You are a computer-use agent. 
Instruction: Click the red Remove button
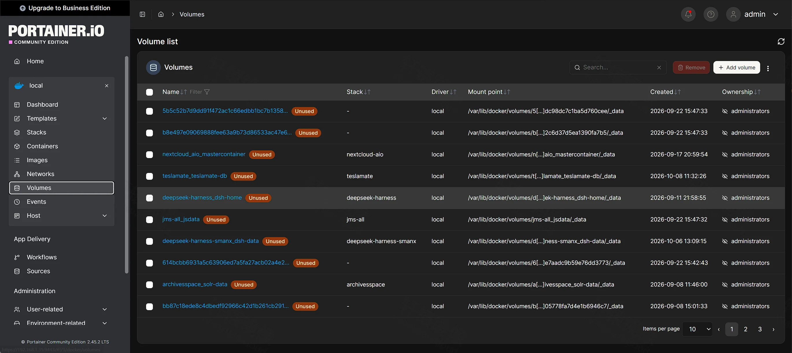(691, 67)
